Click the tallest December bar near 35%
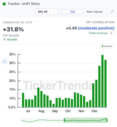Viewport: 117px width, 127px height. tap(102, 81)
